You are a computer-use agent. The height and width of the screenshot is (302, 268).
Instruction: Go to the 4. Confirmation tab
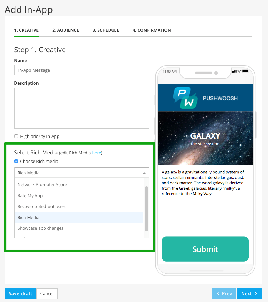(152, 30)
